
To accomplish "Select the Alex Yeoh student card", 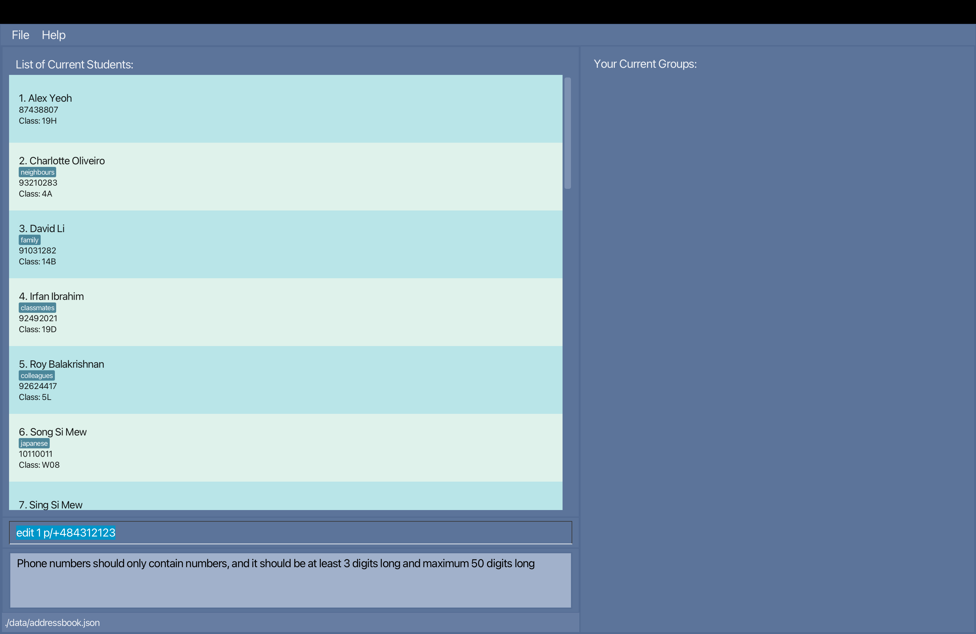I will 285,109.
